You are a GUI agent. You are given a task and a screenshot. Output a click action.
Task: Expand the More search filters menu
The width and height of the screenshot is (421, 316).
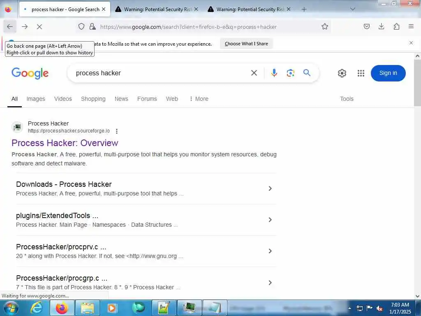pos(199,99)
